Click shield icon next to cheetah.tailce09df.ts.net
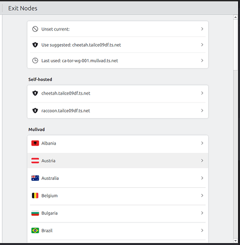 [x=35, y=93]
